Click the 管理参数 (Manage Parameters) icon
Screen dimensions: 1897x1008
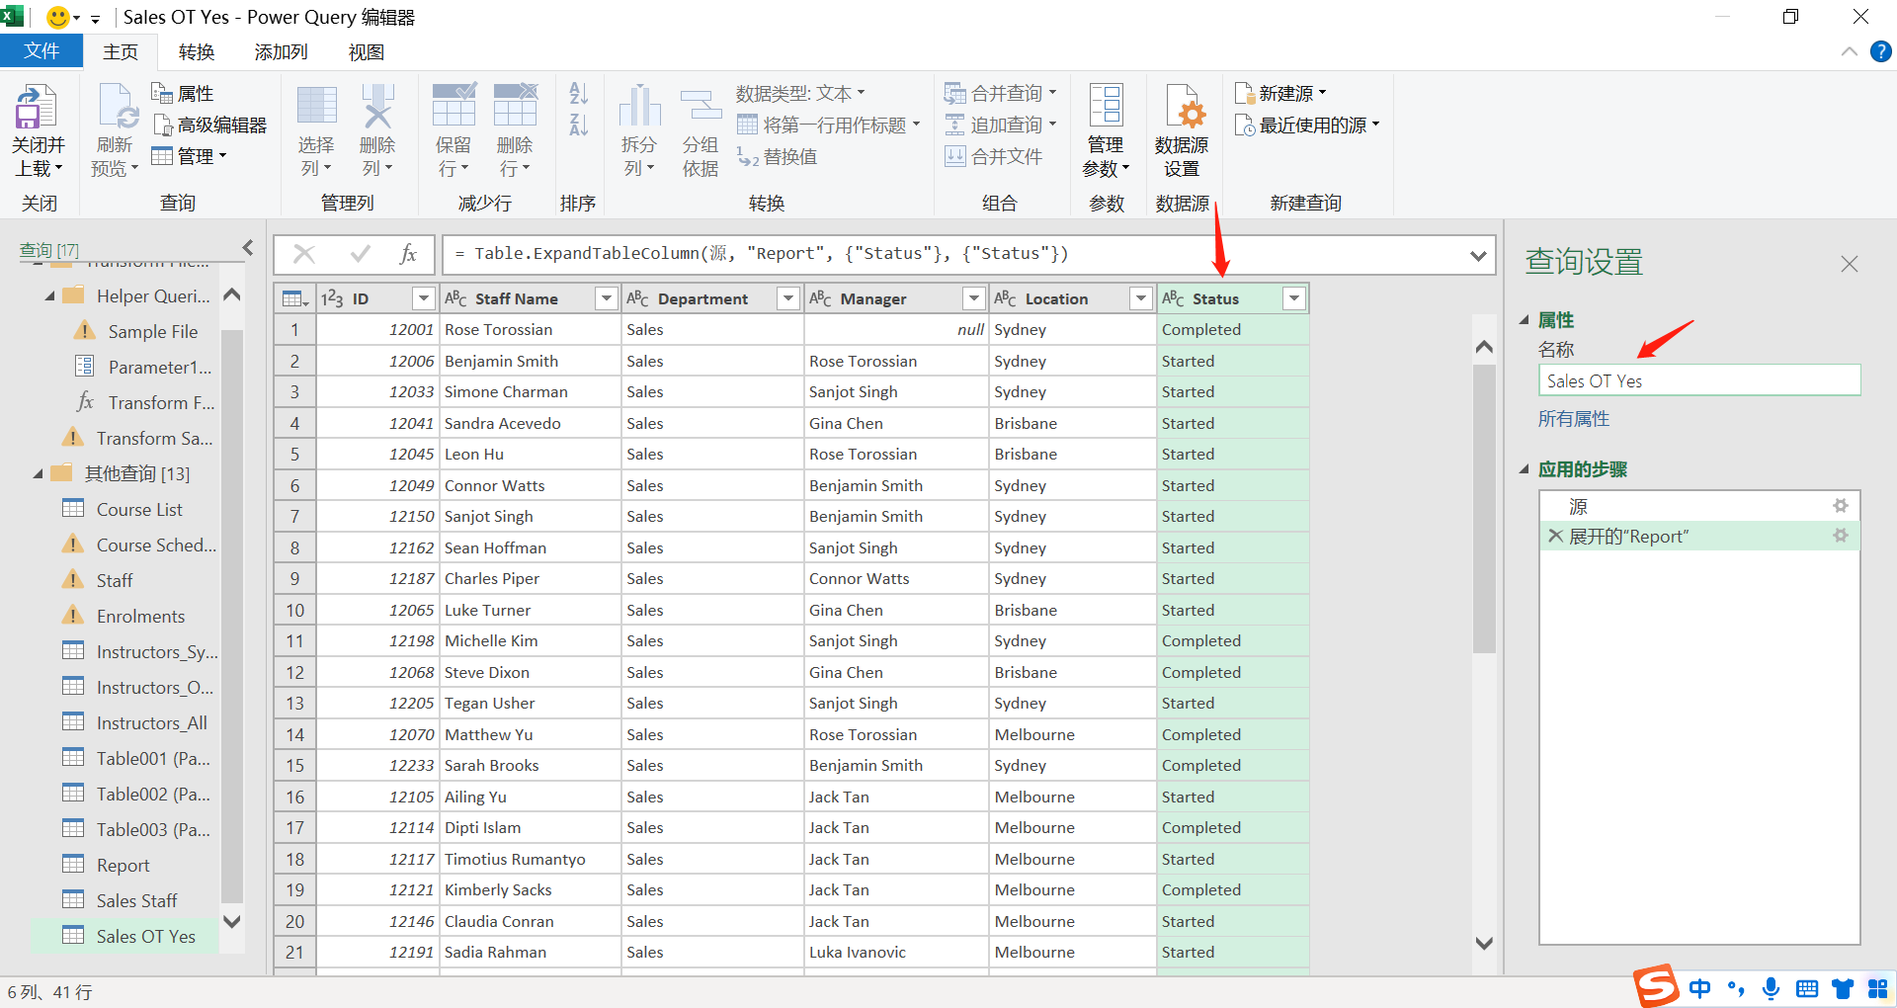point(1106,128)
